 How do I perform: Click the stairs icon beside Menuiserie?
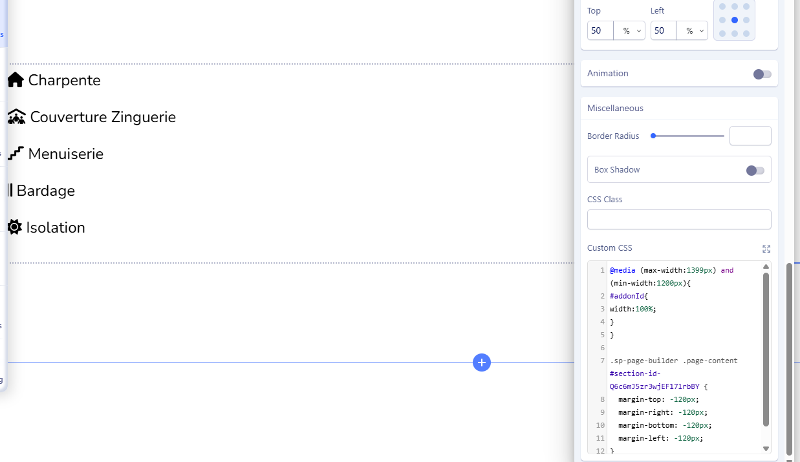16,154
